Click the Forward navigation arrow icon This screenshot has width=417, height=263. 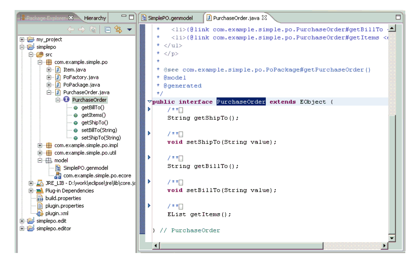[x=82, y=30]
